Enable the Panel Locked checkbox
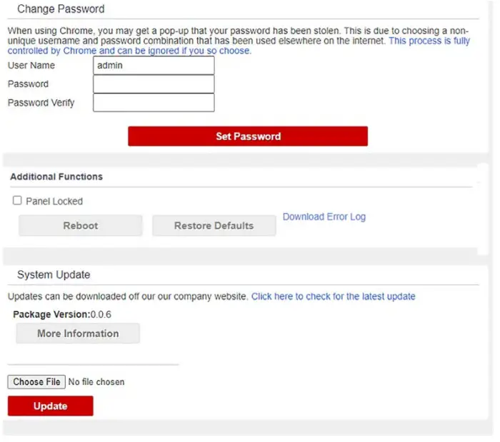500x442 pixels. [17, 201]
